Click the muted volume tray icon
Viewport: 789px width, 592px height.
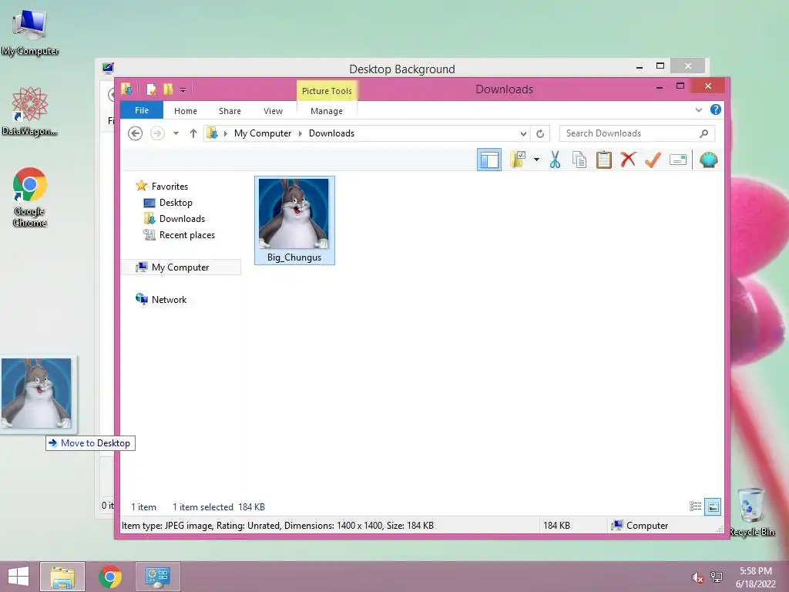pyautogui.click(x=697, y=577)
